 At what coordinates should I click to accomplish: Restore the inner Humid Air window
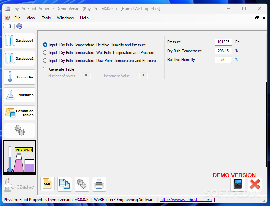coord(257,18)
